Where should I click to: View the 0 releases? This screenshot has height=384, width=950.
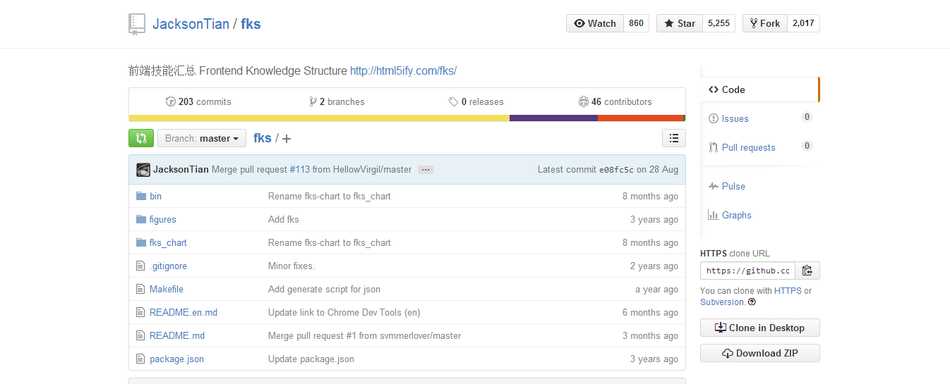tap(476, 101)
